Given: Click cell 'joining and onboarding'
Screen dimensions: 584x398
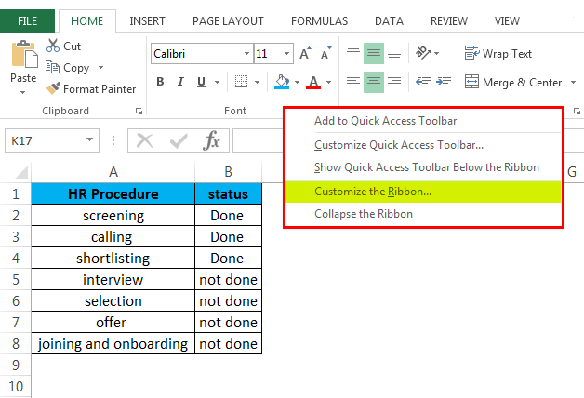Looking at the screenshot, I should (113, 343).
